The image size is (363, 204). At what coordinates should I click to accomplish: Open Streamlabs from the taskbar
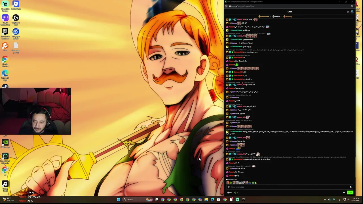click(x=237, y=199)
